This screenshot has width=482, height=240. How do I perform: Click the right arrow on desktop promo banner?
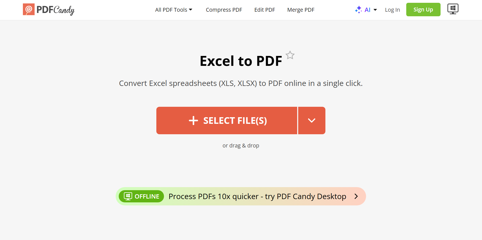[356, 196]
